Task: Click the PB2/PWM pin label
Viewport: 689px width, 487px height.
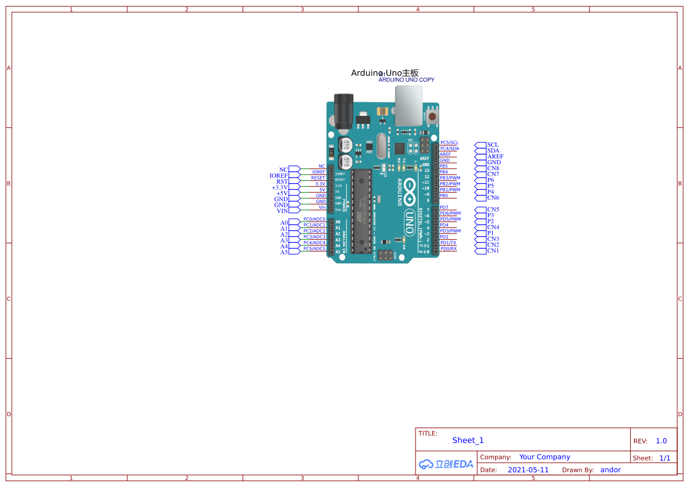Action: (450, 184)
